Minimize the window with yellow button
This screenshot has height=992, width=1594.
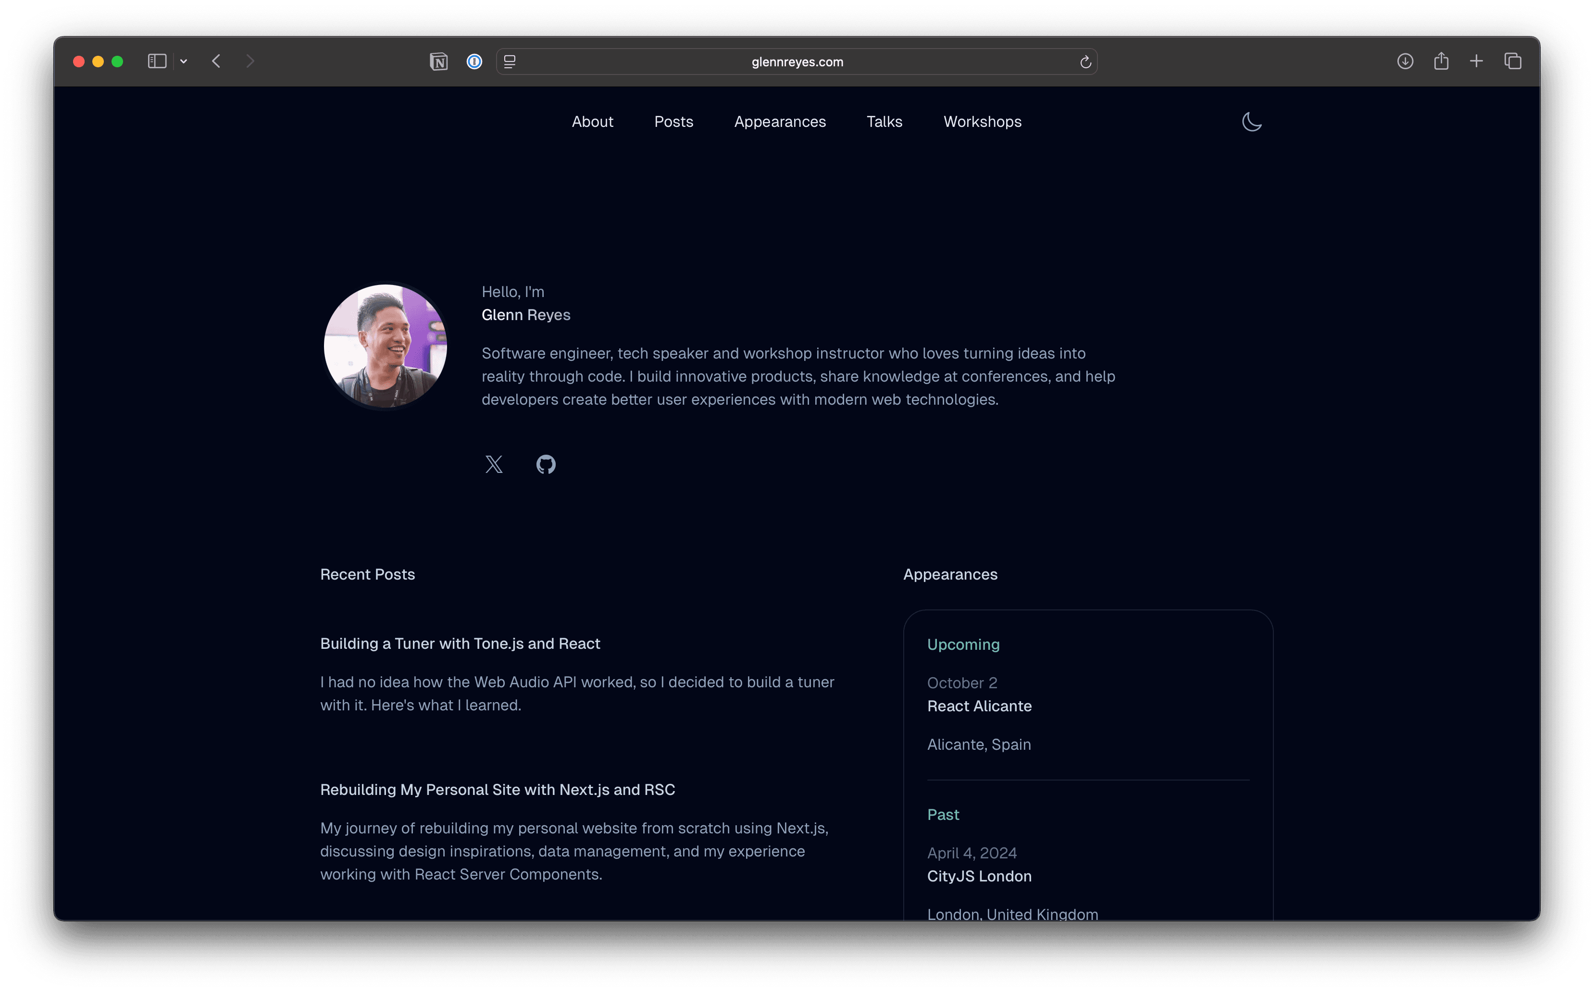[98, 61]
